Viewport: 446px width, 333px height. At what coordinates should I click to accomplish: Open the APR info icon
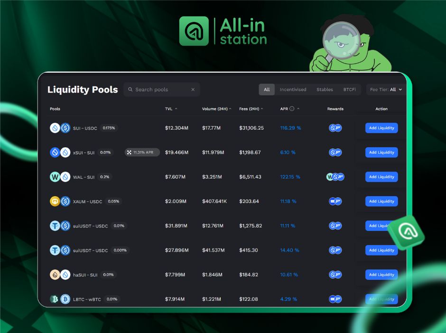pos(292,108)
